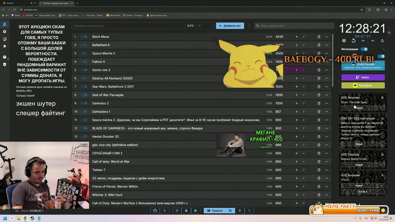Open the YouTube bookmark

tap(27, 15)
